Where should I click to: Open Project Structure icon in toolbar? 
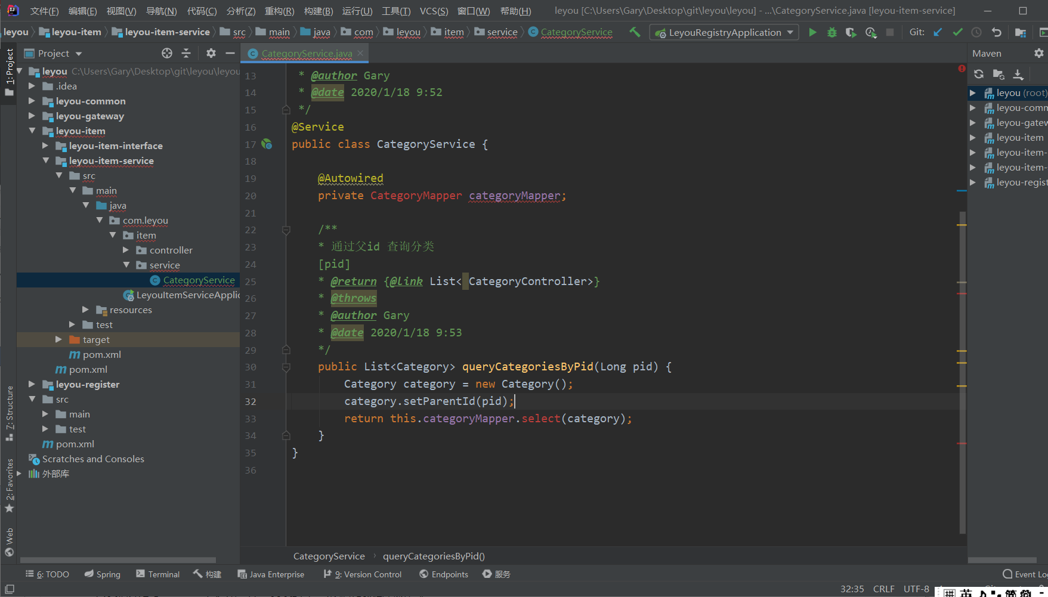coord(1021,32)
